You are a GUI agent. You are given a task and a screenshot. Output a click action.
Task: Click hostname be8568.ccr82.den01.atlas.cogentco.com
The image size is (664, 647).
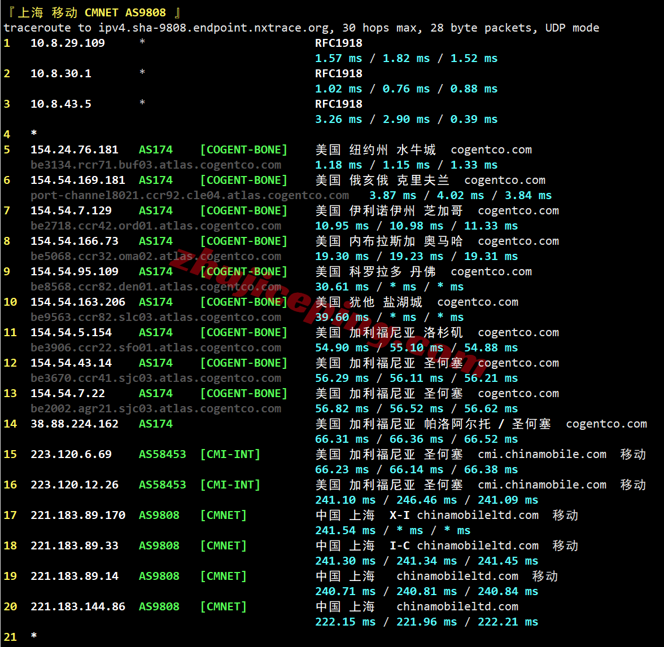tap(156, 287)
